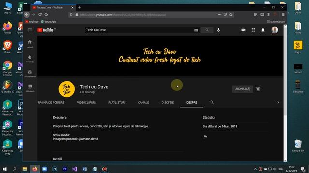Screen dimensions: 309x173
Task: Open the YouTube hamburger guide menu
Action: [x=30, y=30]
